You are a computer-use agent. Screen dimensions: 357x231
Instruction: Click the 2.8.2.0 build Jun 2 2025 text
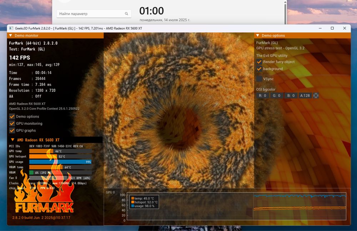click(x=41, y=217)
